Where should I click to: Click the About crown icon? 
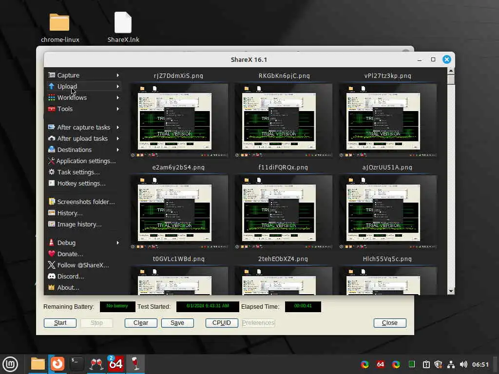pyautogui.click(x=51, y=287)
